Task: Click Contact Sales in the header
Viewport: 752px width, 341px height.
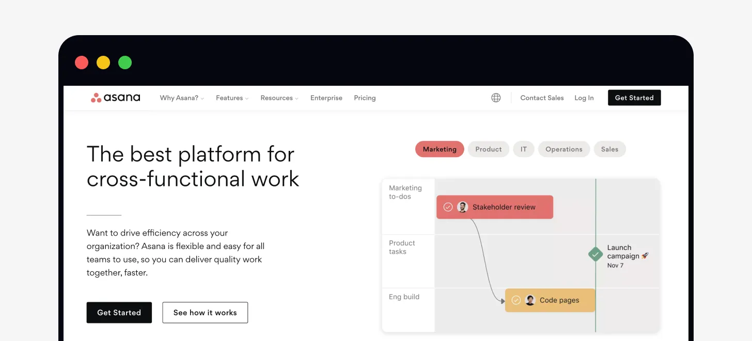Action: tap(542, 98)
